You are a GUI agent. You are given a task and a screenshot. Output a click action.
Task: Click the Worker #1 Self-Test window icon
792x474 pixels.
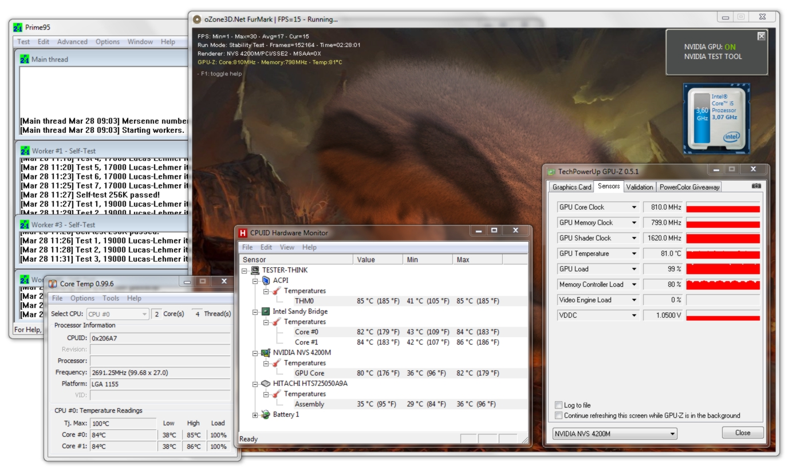click(x=25, y=151)
